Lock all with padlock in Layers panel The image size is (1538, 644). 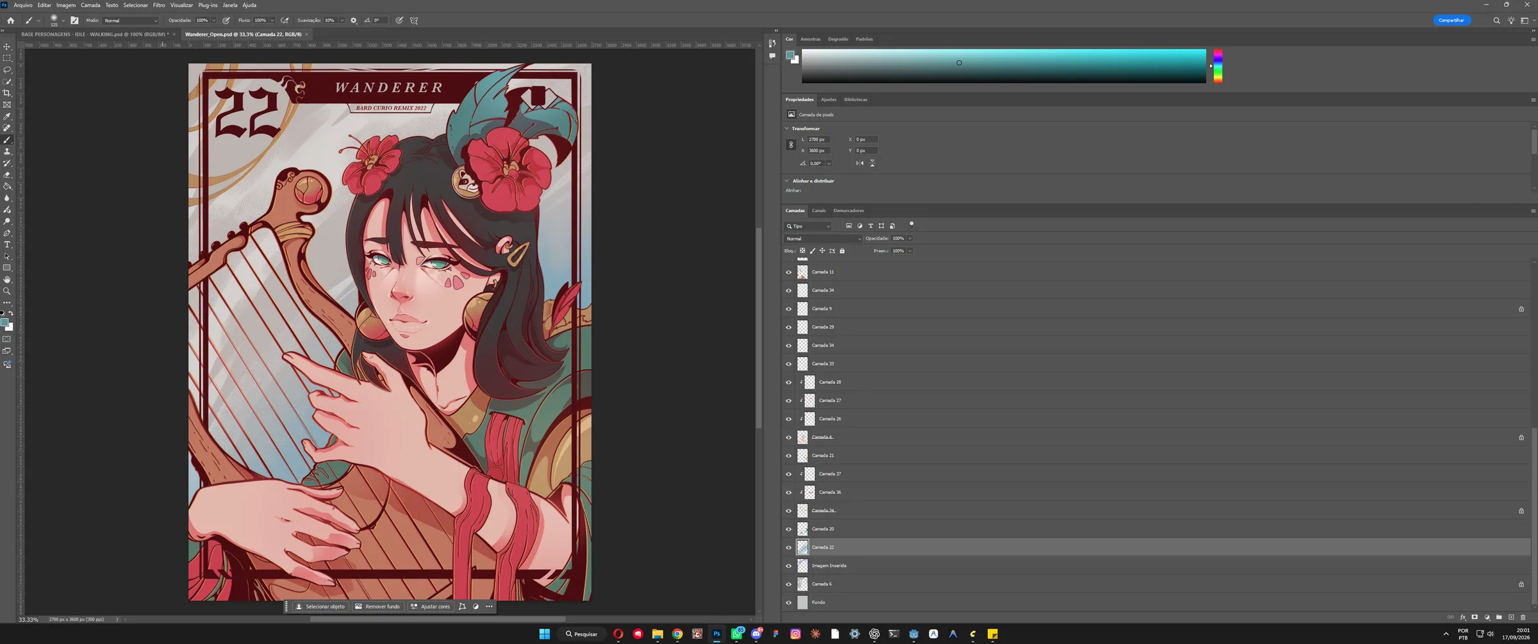click(x=842, y=251)
